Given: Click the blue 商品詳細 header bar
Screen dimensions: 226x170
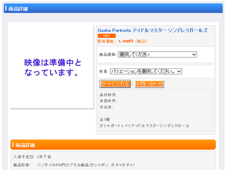Looking at the screenshot, I should [113, 8].
